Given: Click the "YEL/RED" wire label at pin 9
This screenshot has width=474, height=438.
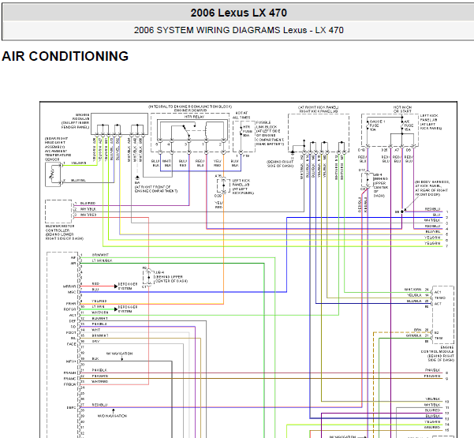Looking at the screenshot, I should [99, 301].
